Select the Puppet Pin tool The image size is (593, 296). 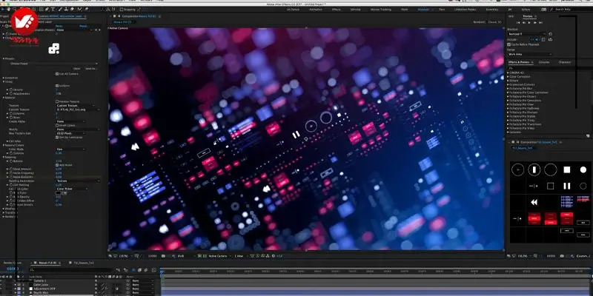click(86, 9)
